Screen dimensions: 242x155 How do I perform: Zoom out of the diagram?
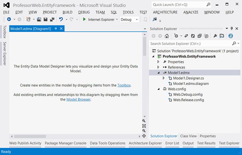click(144, 131)
